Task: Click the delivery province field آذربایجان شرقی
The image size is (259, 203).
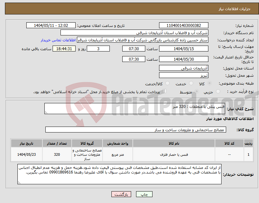Action: point(184,68)
